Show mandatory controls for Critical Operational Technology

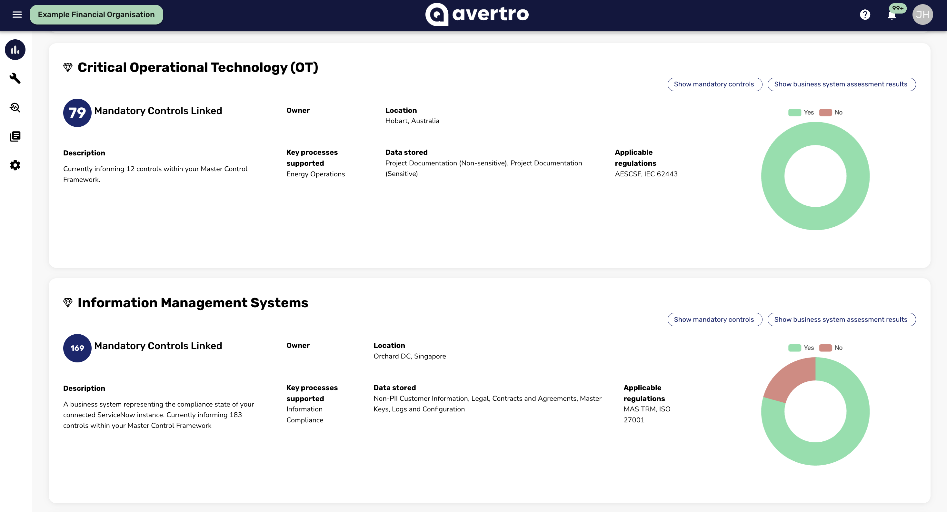tap(714, 84)
